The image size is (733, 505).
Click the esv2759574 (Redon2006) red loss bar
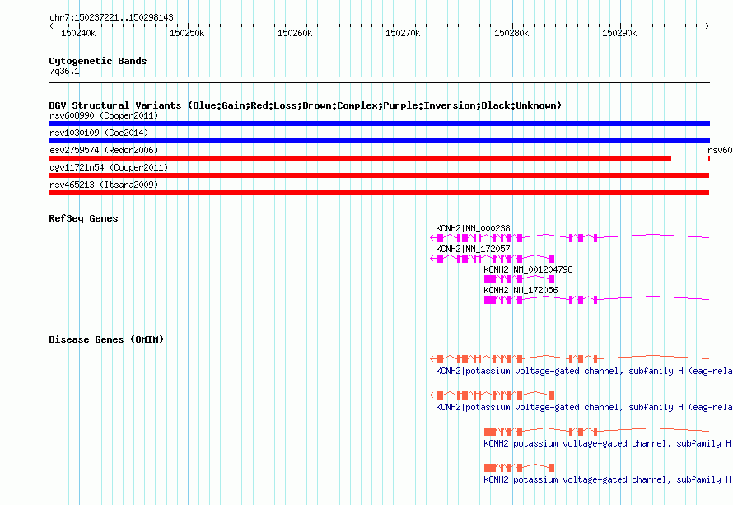[360, 158]
